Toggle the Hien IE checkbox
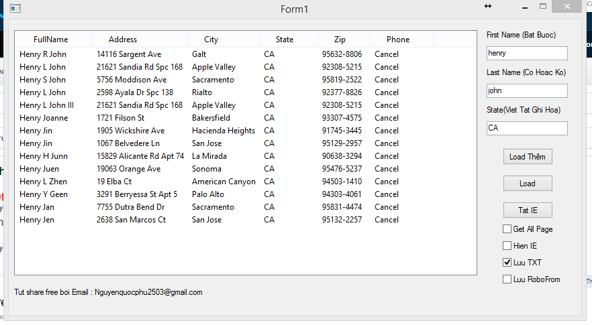The image size is (592, 325). pyautogui.click(x=507, y=246)
